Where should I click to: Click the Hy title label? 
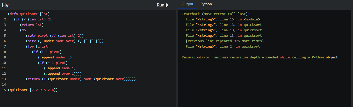coord(5,5)
